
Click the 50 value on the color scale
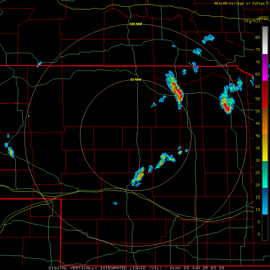pyautogui.click(x=258, y=111)
